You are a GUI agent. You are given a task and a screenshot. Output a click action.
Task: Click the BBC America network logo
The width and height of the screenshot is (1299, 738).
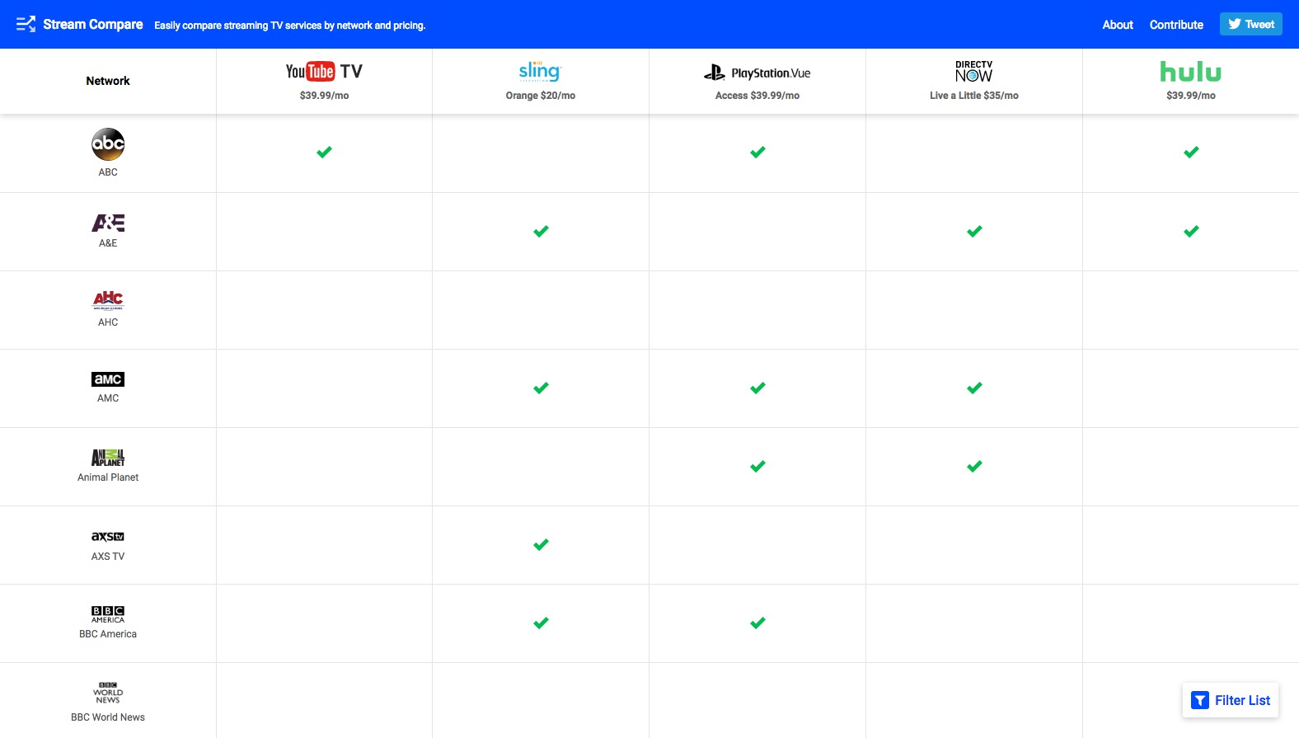coord(108,614)
